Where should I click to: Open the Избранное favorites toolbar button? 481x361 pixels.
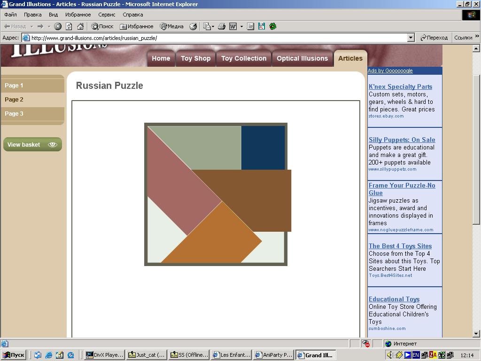coord(137,26)
